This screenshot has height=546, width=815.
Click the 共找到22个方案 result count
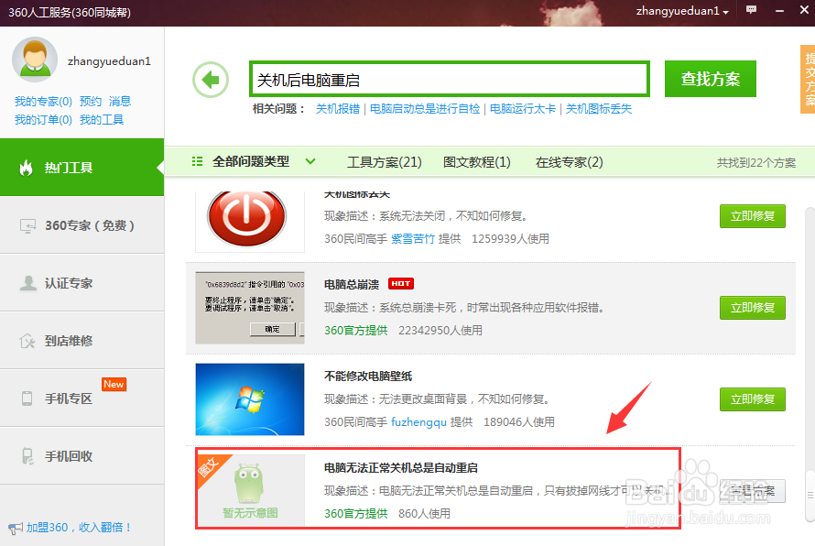pos(755,163)
